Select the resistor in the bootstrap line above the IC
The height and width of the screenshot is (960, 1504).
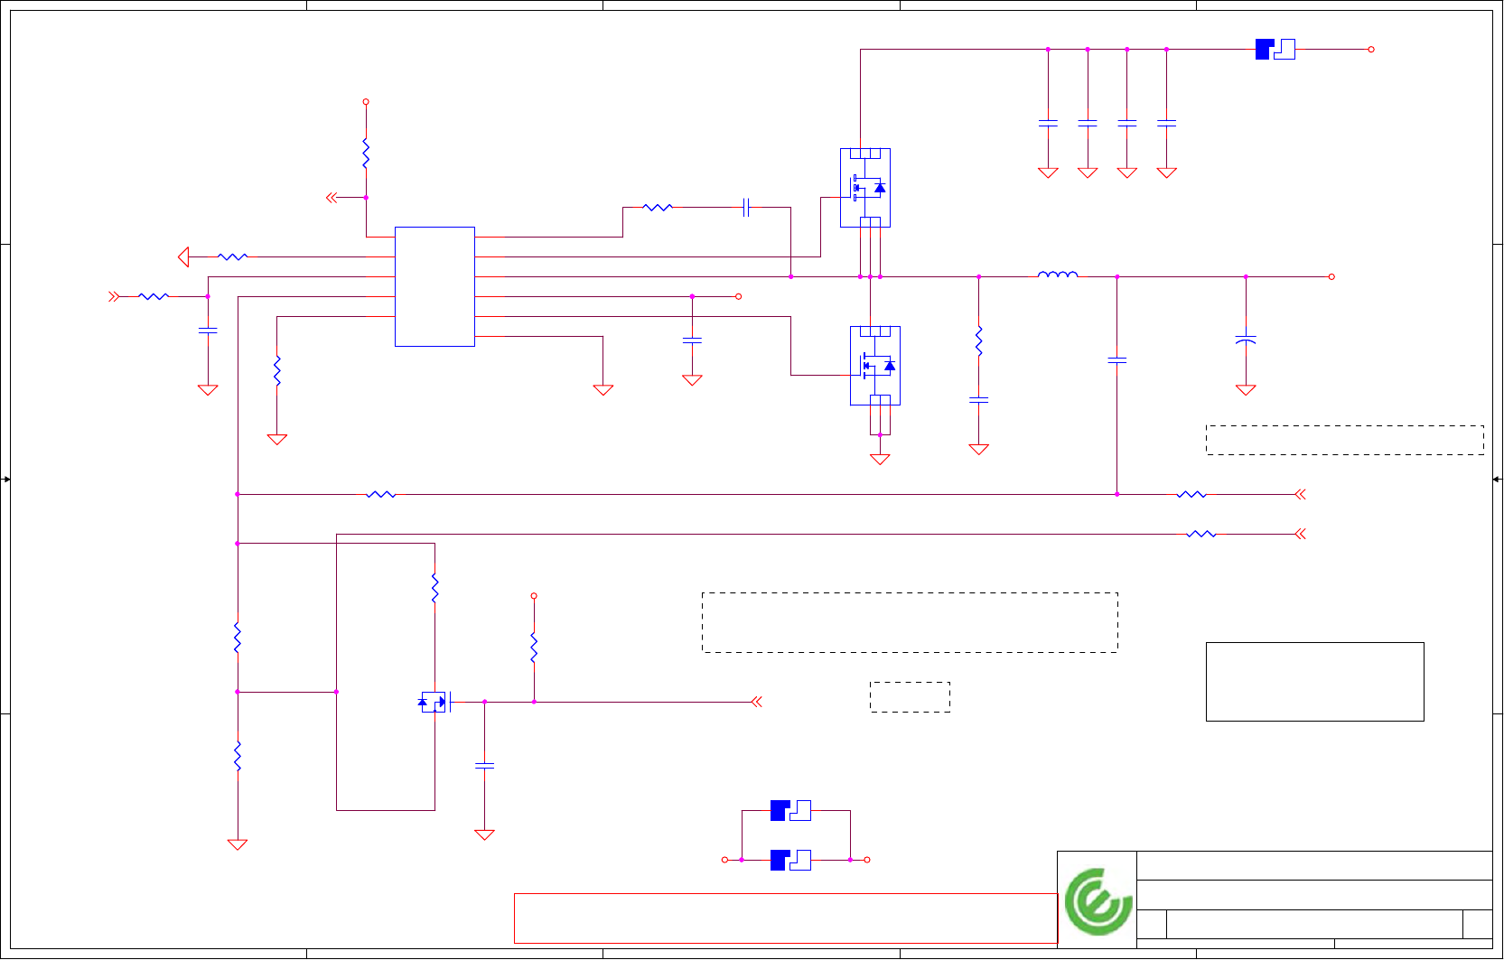point(658,208)
